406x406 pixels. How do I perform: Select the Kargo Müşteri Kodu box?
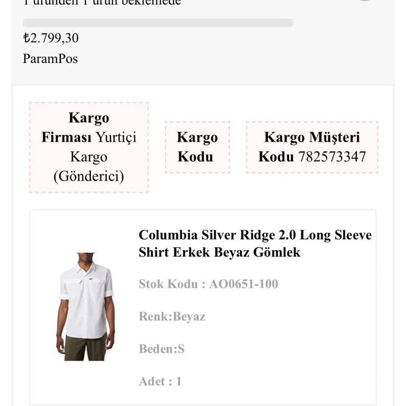[x=312, y=147]
